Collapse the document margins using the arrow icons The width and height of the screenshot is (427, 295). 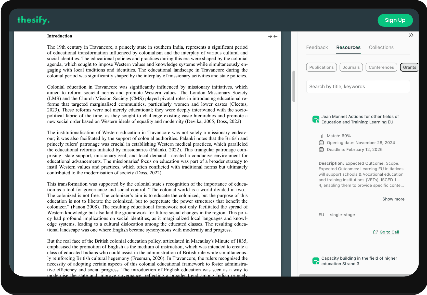click(x=273, y=36)
